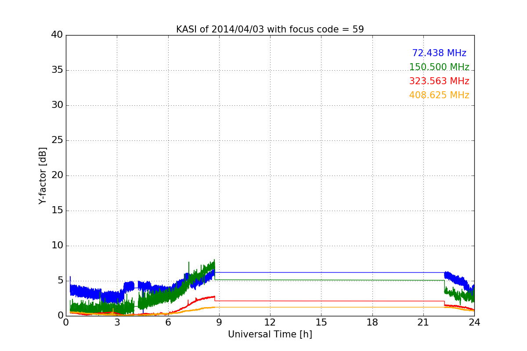Click the y-axis tick label 40
527x351 pixels.
[57, 35]
